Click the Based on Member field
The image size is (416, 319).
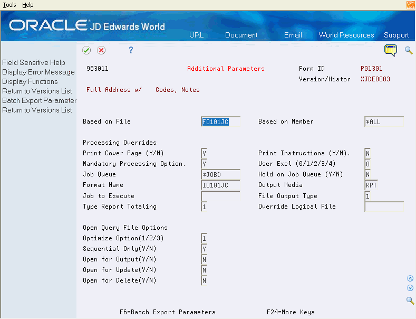(384, 122)
